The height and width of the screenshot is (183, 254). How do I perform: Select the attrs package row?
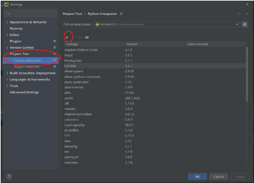pyautogui.click(x=155, y=93)
